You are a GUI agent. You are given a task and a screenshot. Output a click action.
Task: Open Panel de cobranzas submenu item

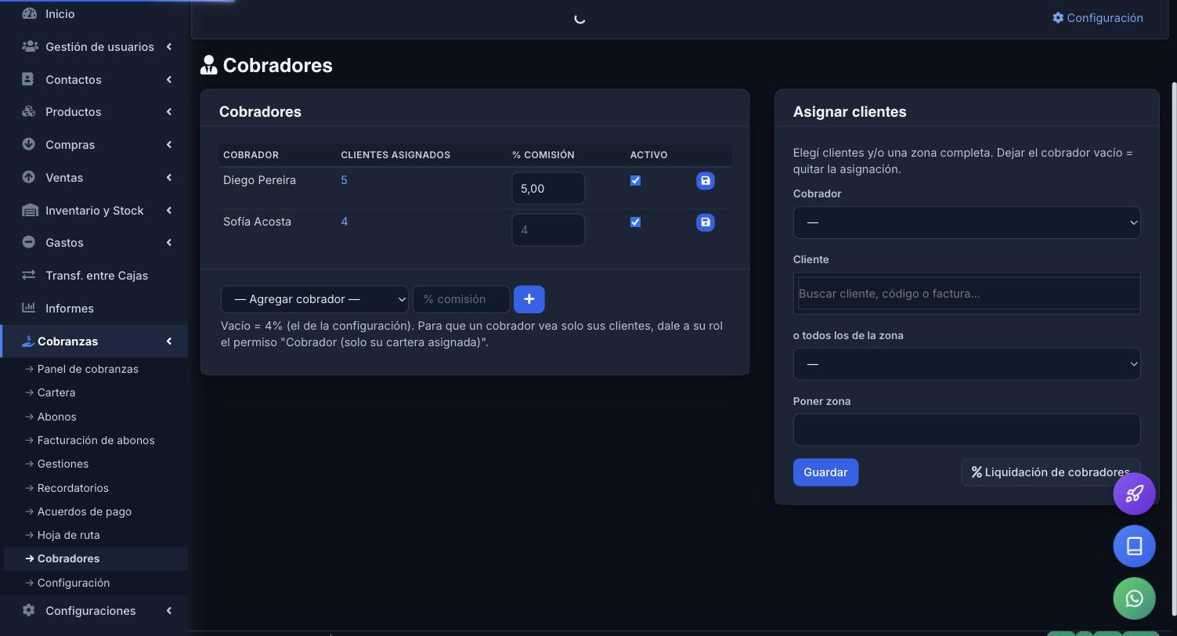pos(88,369)
